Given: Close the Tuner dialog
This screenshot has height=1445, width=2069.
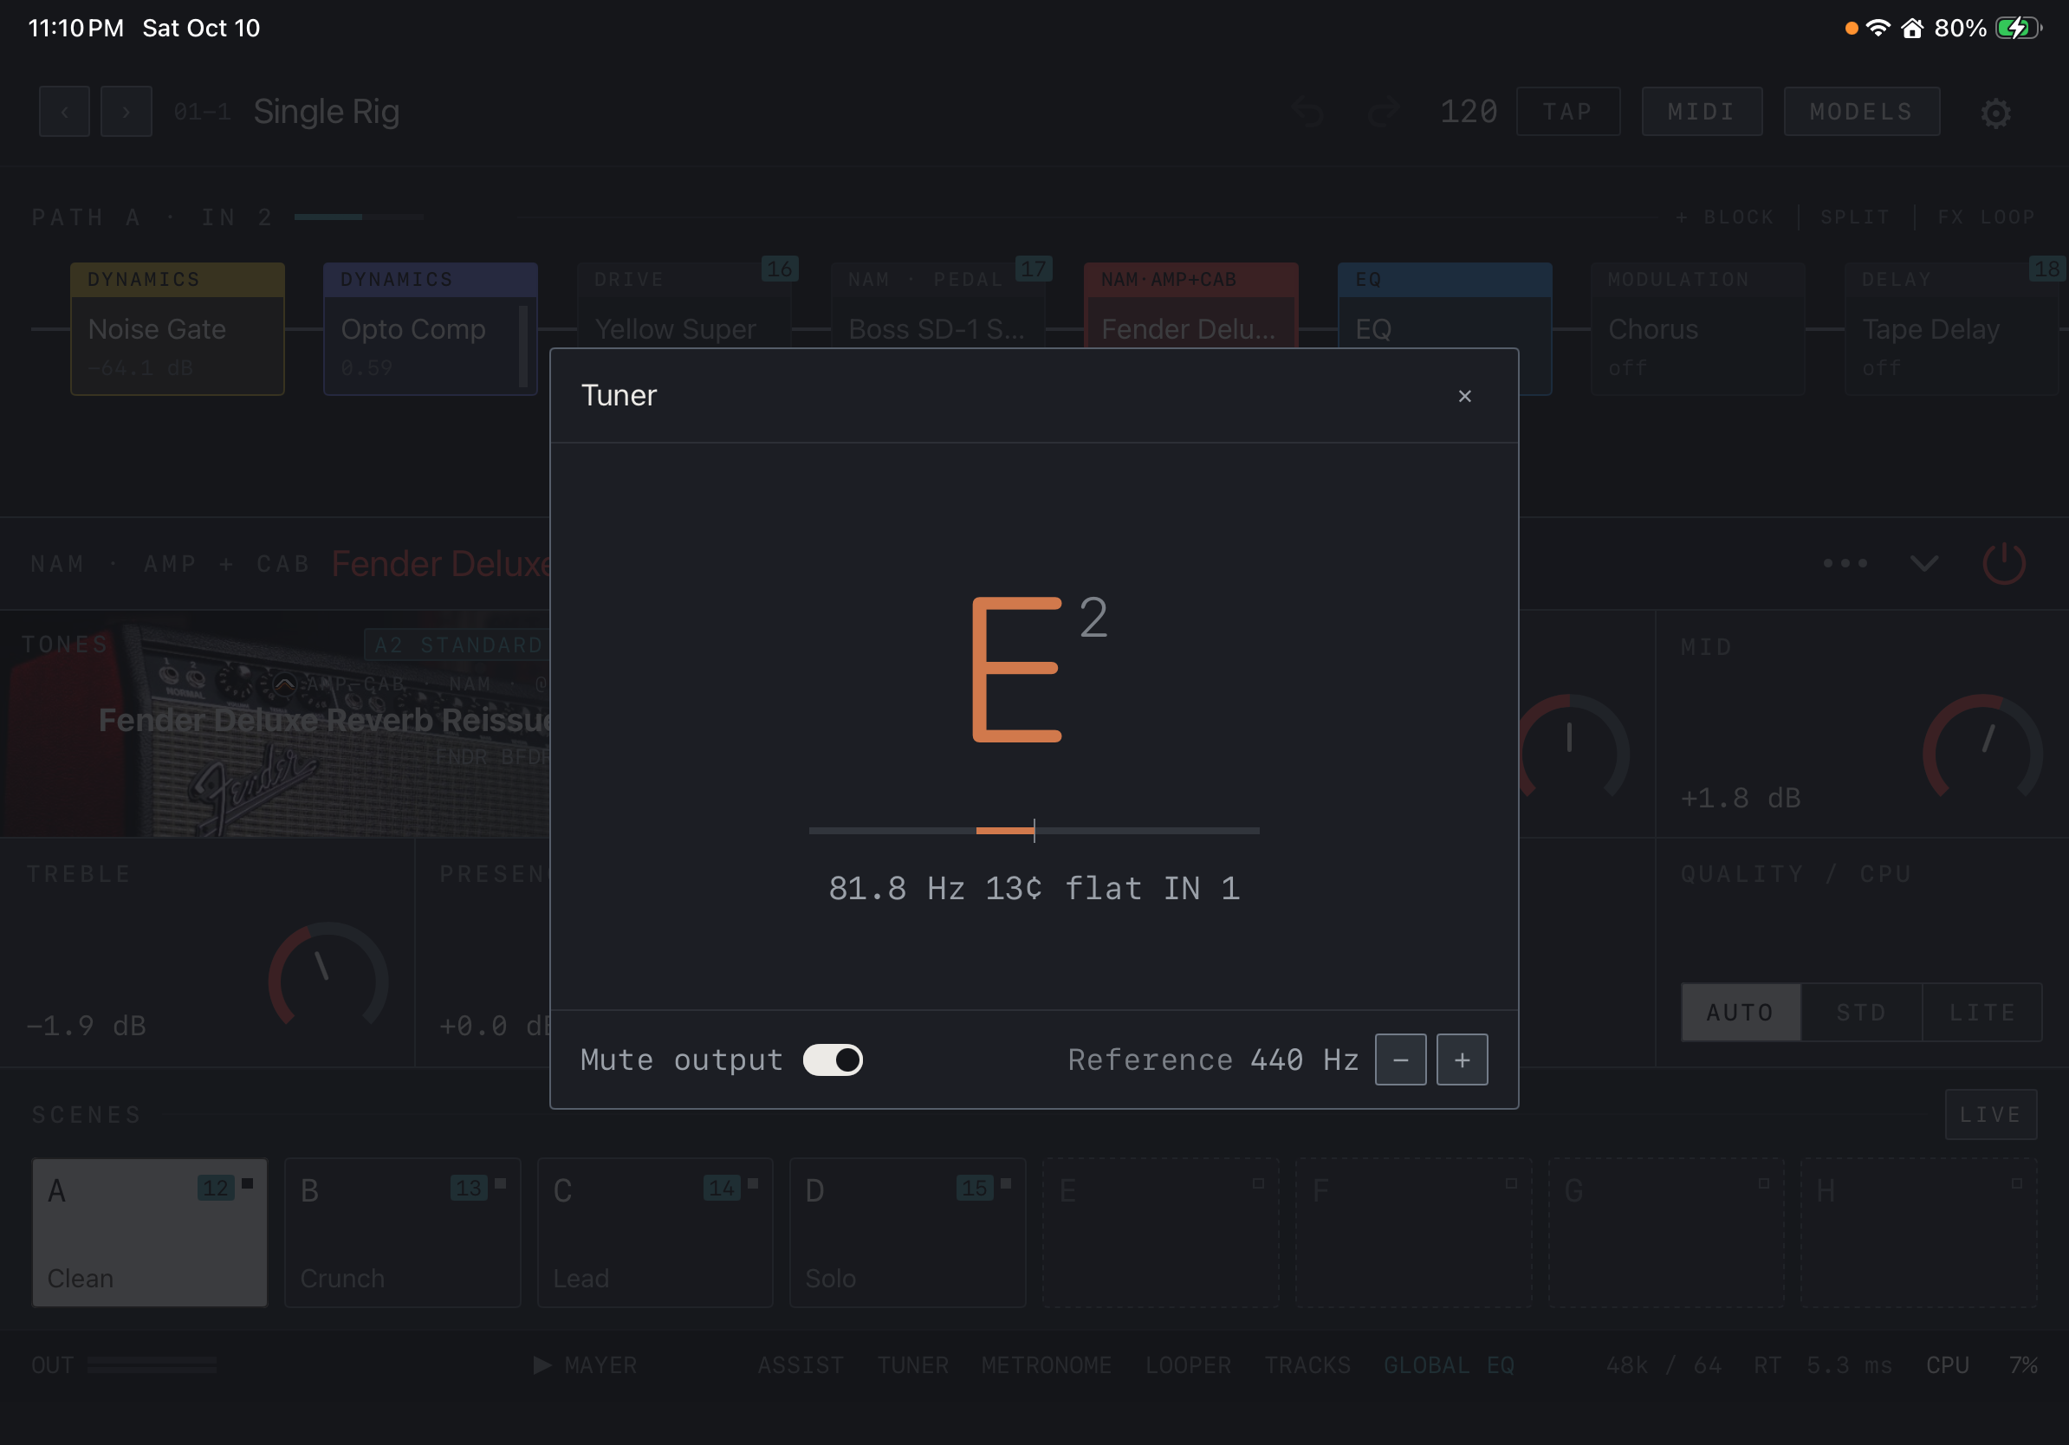Looking at the screenshot, I should [x=1464, y=396].
